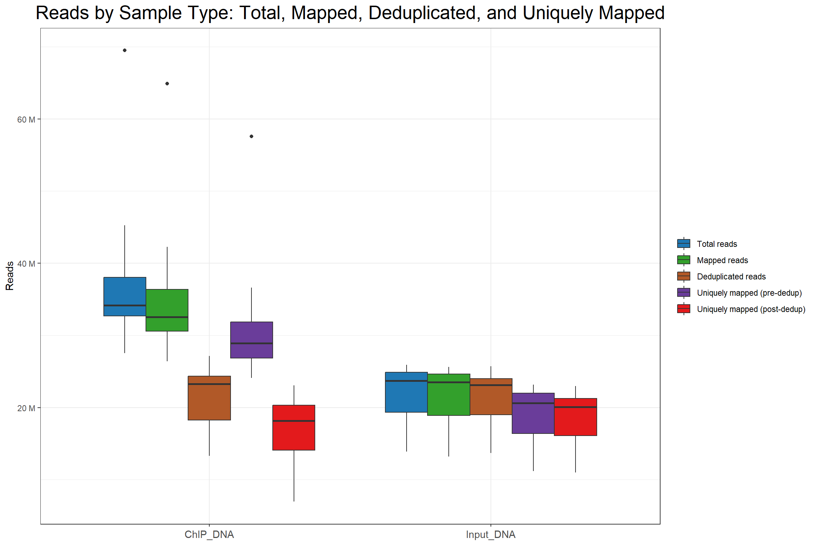Click the Reads y-axis title
The height and width of the screenshot is (544, 816).
10,276
